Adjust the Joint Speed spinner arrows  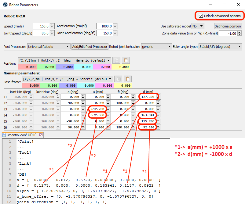[52, 33]
